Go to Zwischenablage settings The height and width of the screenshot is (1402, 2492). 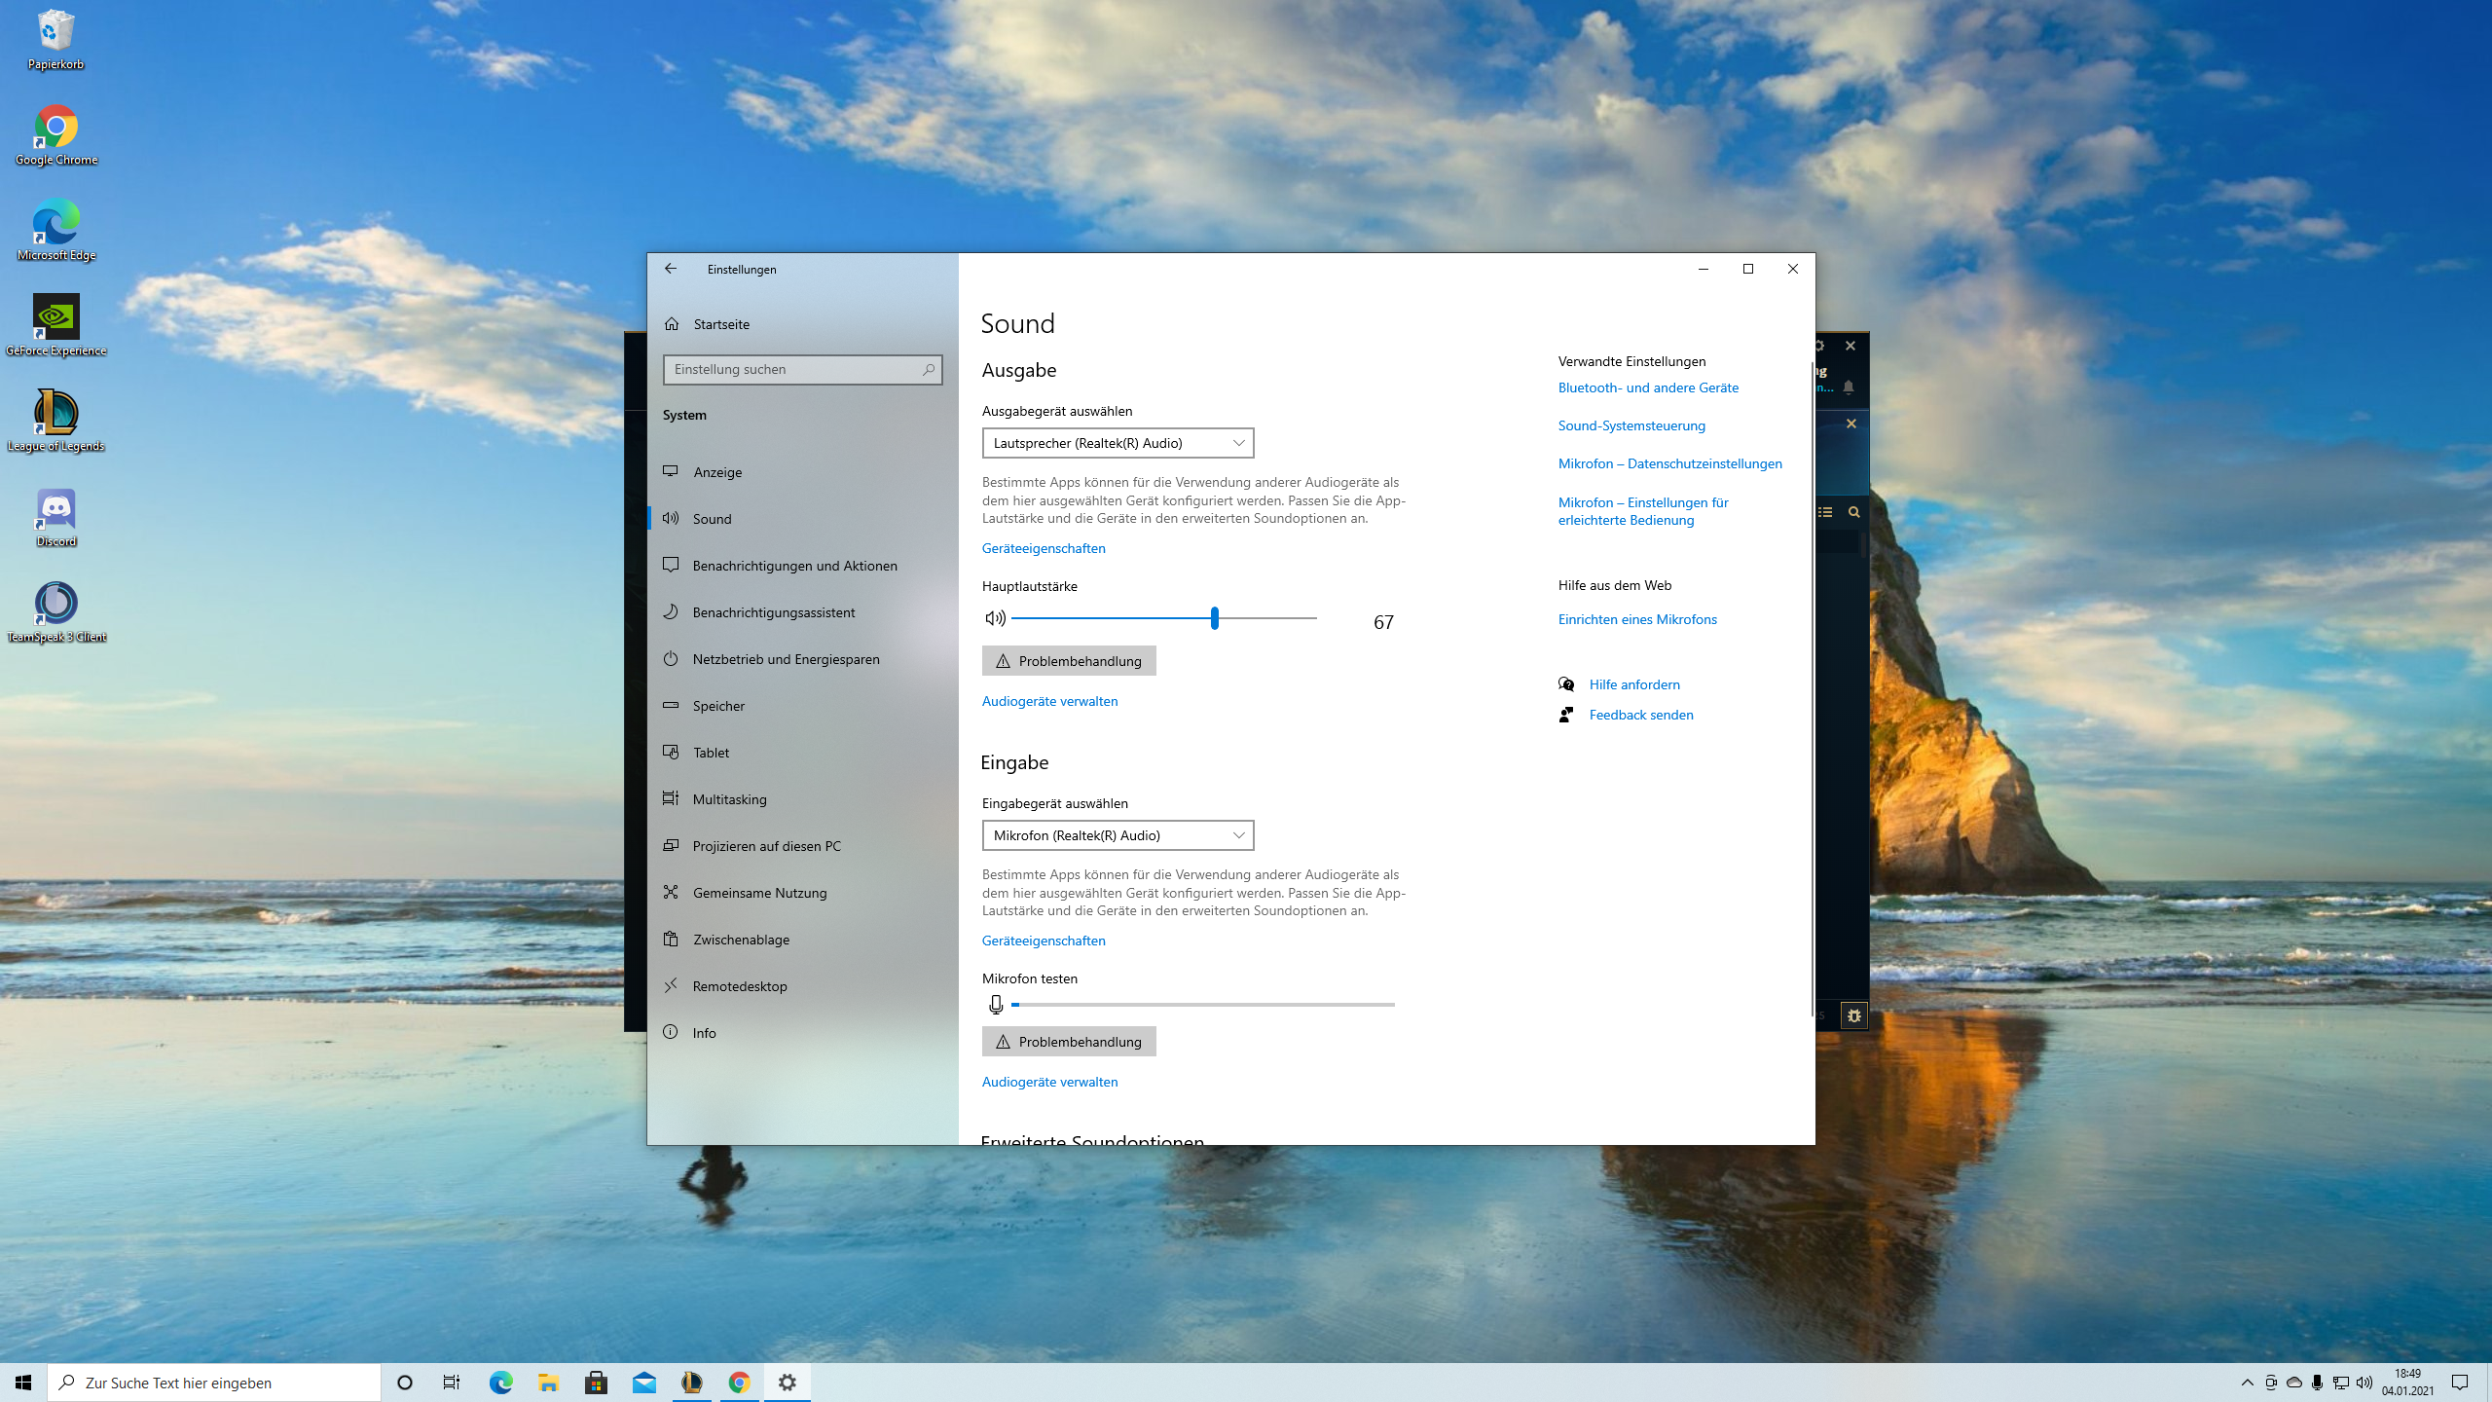[x=741, y=940]
